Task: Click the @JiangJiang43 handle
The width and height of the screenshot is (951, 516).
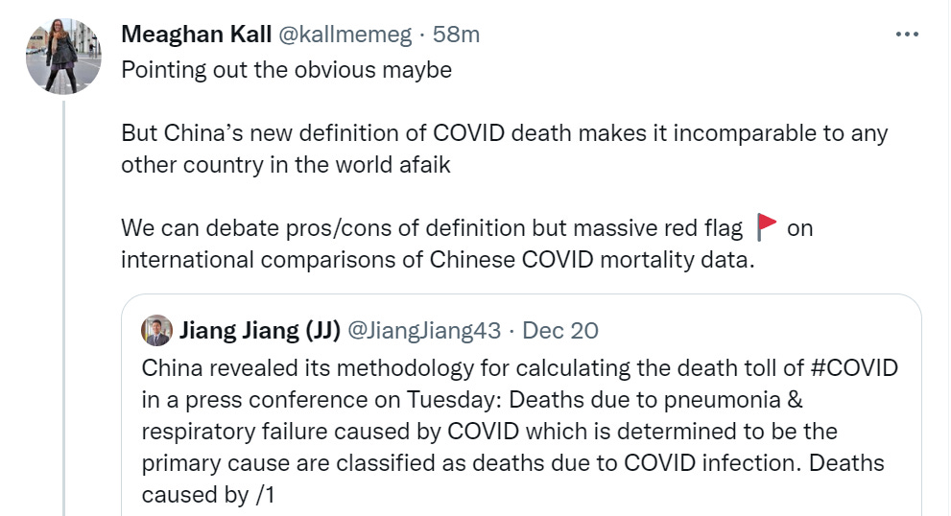Action: point(424,331)
